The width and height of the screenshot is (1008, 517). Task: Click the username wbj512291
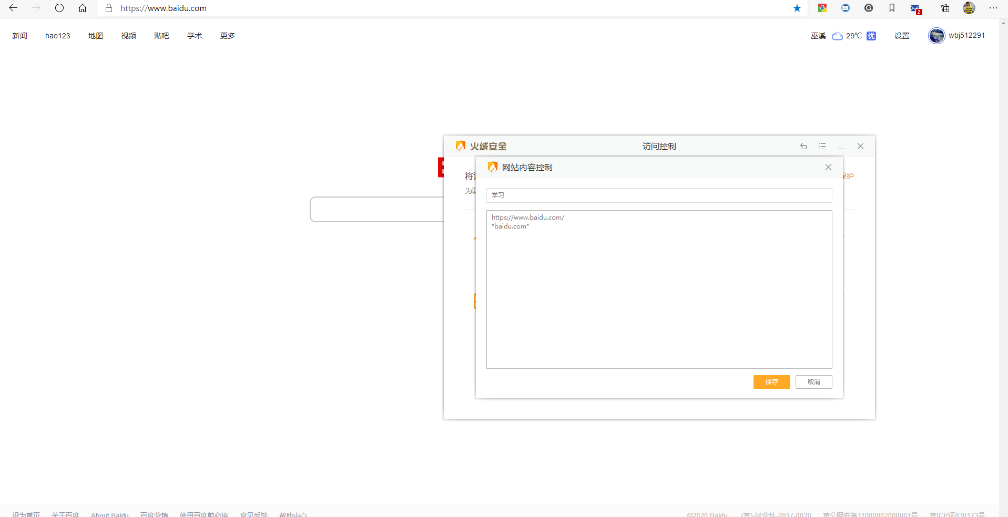pyautogui.click(x=966, y=35)
